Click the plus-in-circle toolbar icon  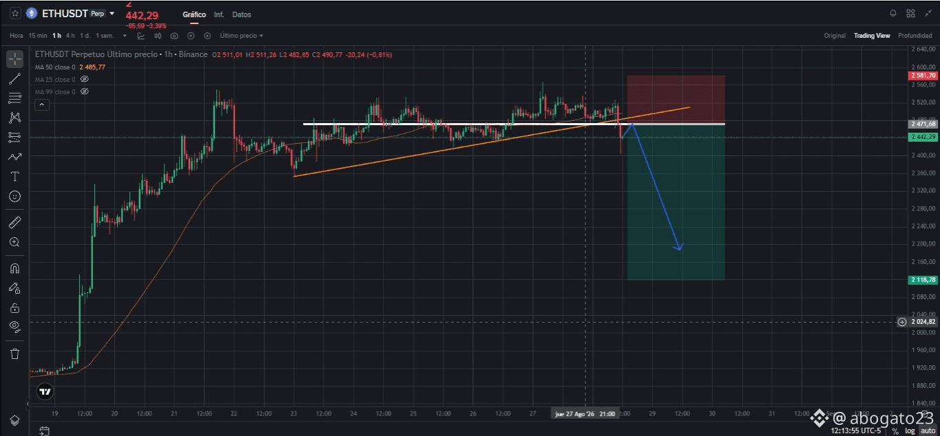(x=191, y=36)
